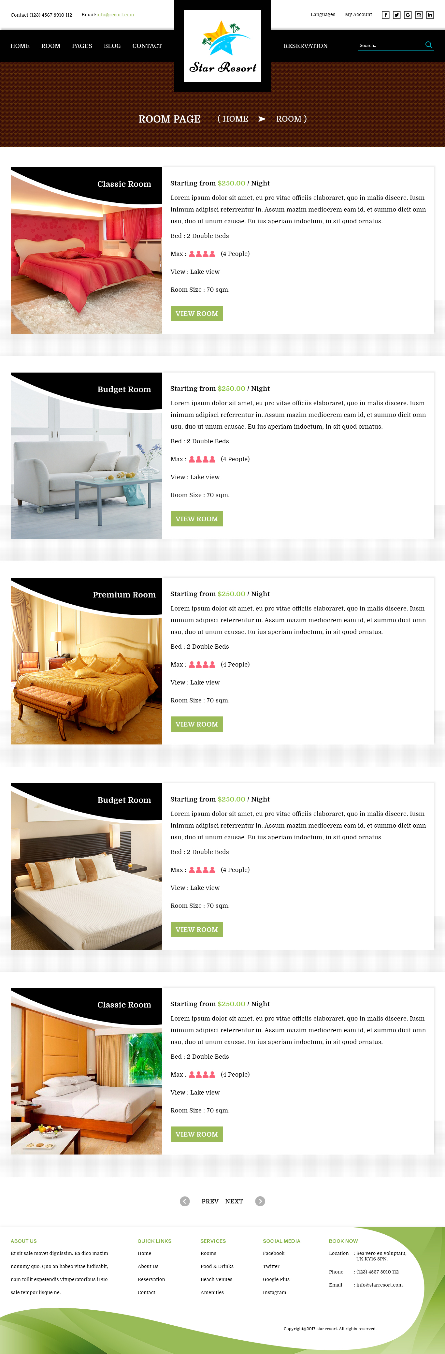The height and width of the screenshot is (1354, 445).
Task: Select ROOM in the navigation bar
Action: (x=51, y=46)
